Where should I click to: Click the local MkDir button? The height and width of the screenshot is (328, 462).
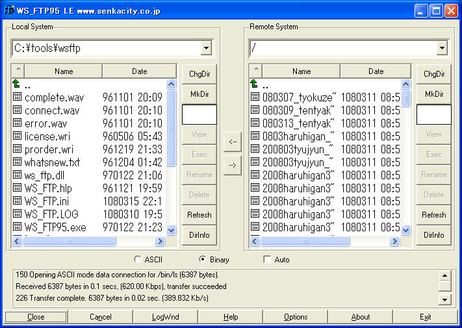(x=199, y=94)
